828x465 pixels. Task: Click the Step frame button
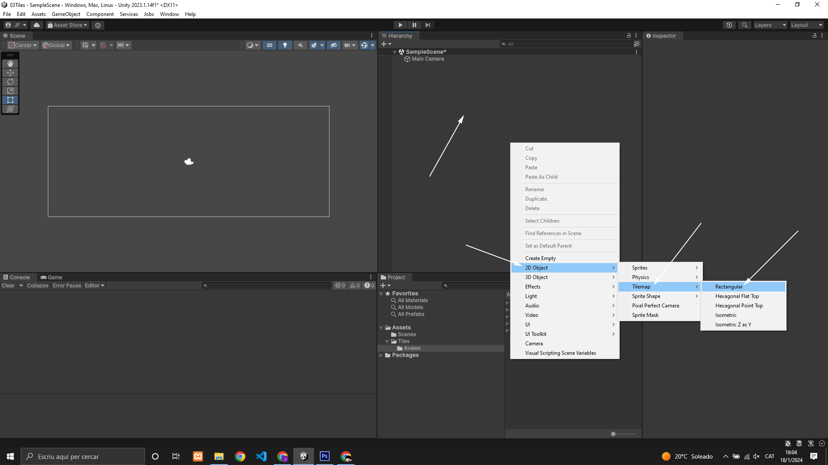click(427, 25)
